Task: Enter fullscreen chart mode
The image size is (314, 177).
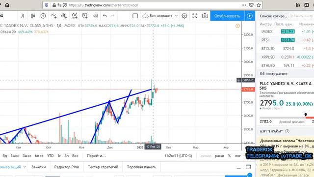Action: pyautogui.click(x=195, y=16)
